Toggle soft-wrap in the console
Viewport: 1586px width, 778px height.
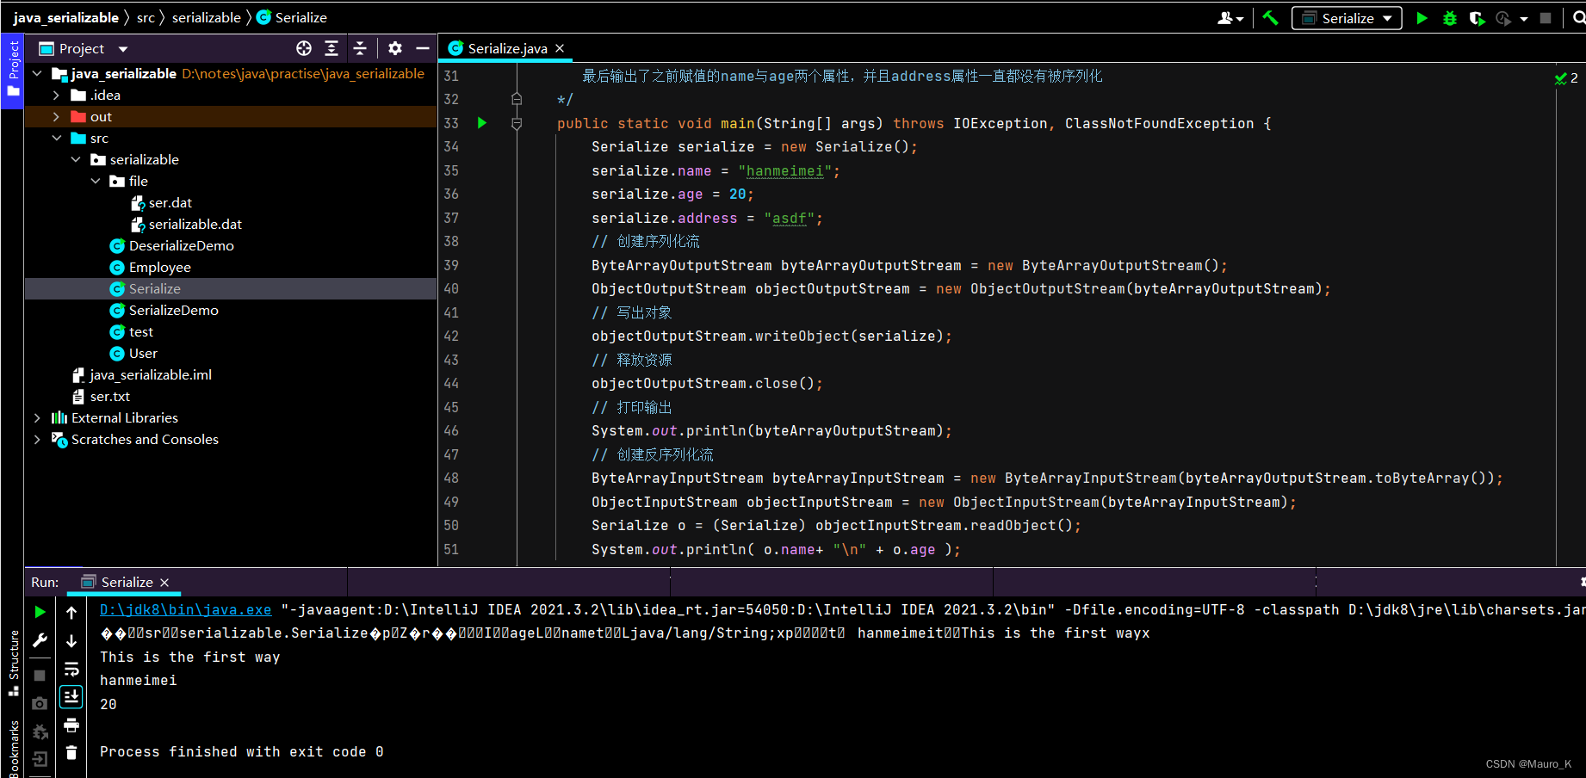[71, 669]
